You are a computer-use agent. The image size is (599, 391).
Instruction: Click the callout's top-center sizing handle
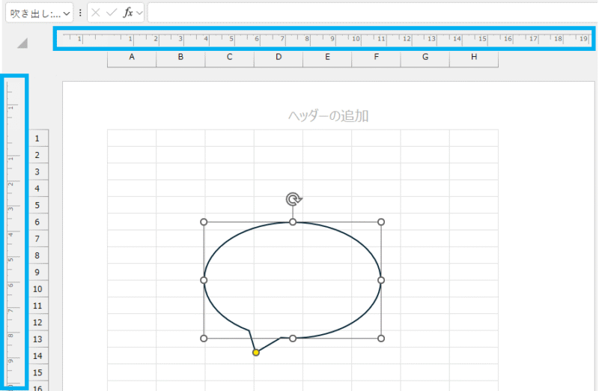click(293, 222)
